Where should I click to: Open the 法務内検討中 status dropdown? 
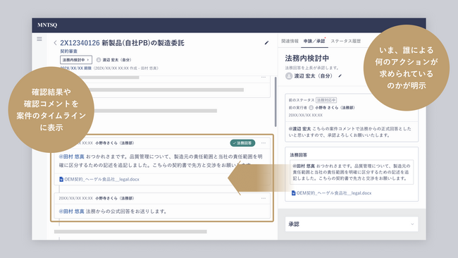pos(76,60)
